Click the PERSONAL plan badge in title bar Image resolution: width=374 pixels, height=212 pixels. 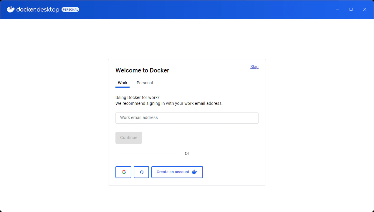pyautogui.click(x=70, y=9)
